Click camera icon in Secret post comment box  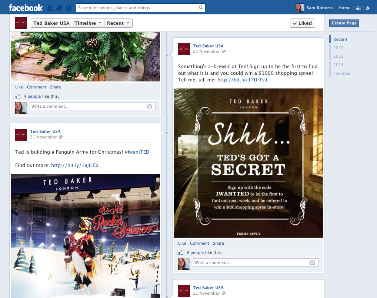pyautogui.click(x=312, y=262)
